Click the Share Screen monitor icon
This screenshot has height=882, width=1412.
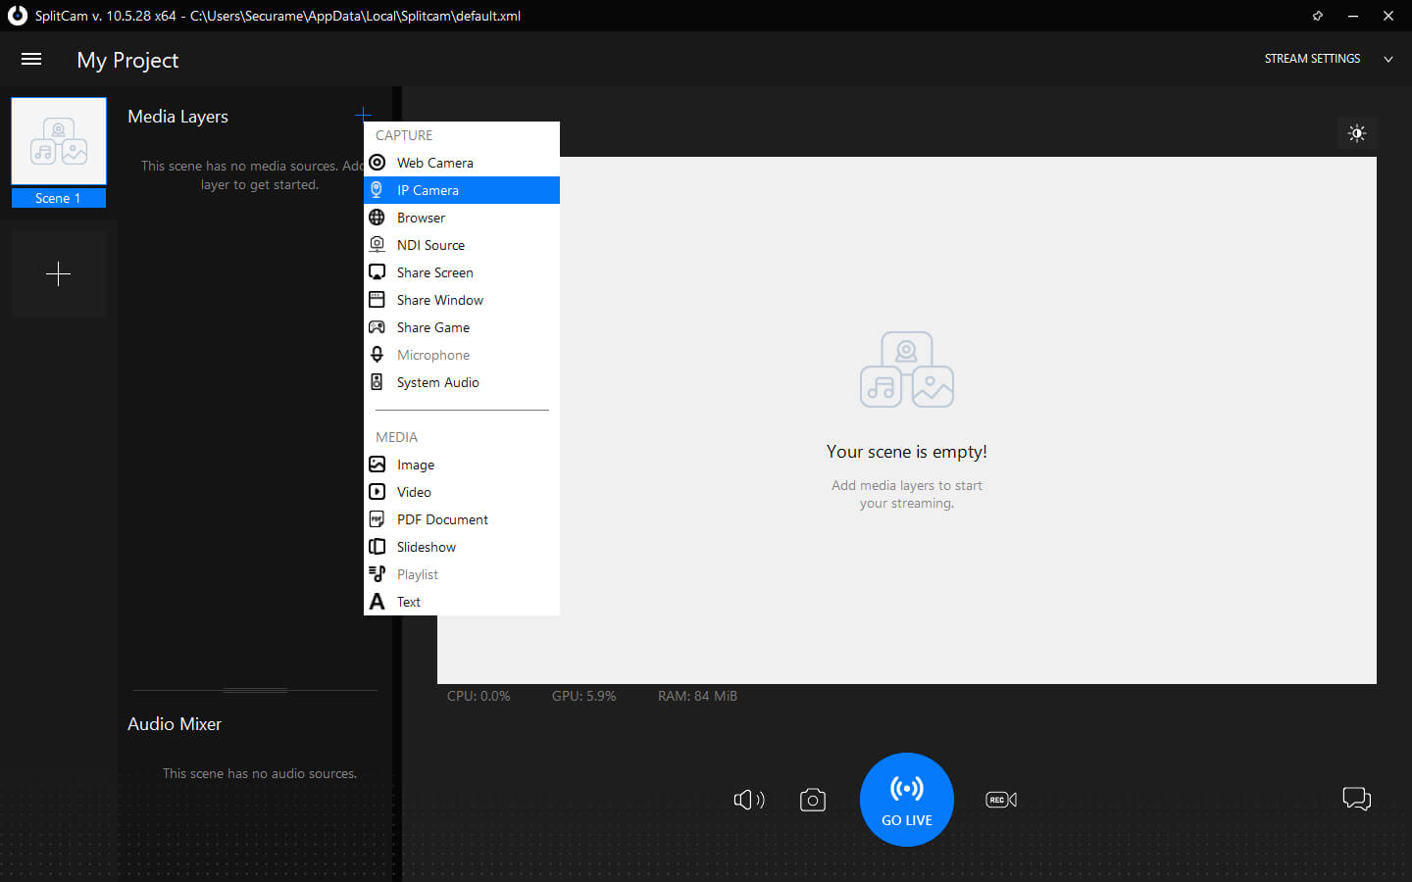coord(377,272)
